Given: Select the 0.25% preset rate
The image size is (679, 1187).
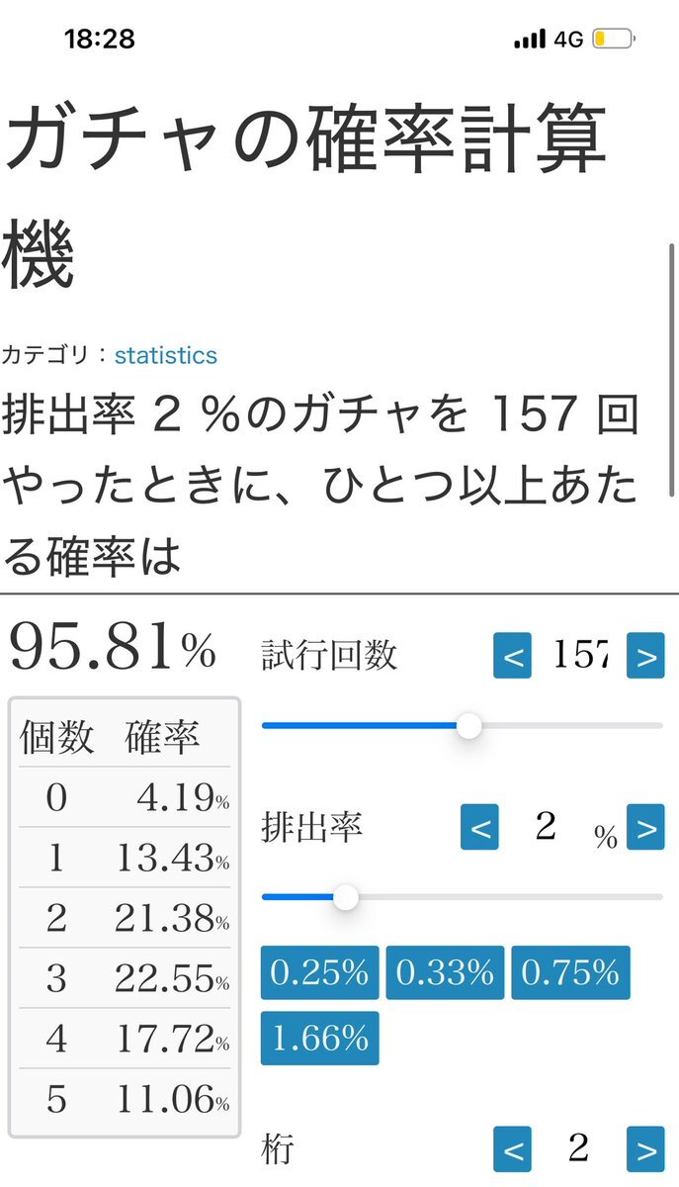Looking at the screenshot, I should point(320,972).
